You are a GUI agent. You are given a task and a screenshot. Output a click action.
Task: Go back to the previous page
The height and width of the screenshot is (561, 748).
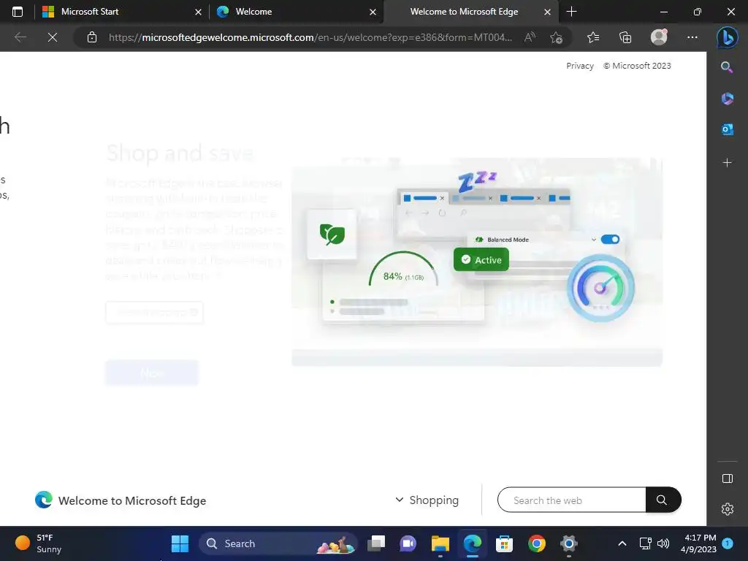click(20, 37)
